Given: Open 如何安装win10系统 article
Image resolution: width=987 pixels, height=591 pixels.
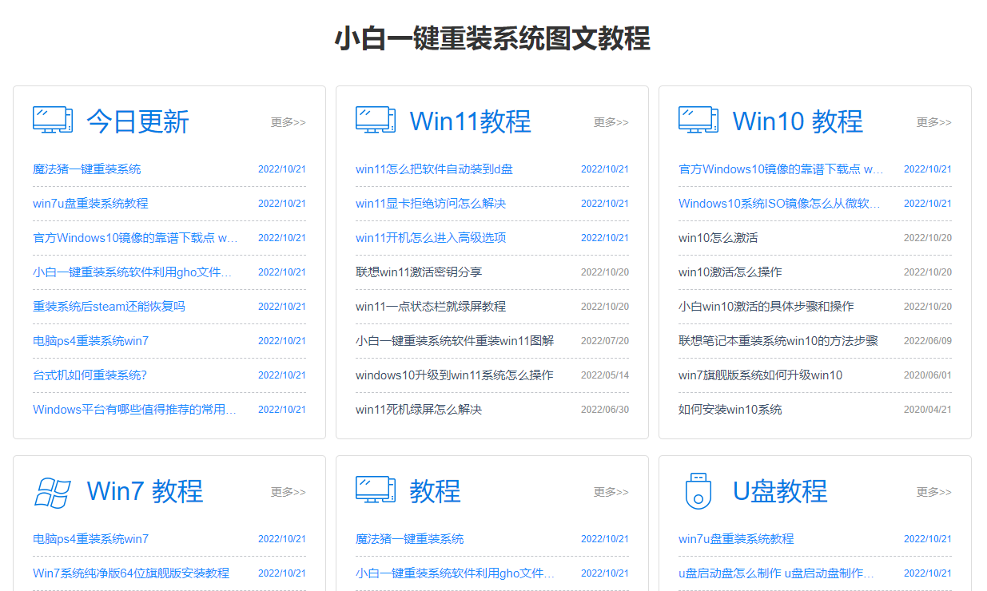Looking at the screenshot, I should tap(730, 410).
